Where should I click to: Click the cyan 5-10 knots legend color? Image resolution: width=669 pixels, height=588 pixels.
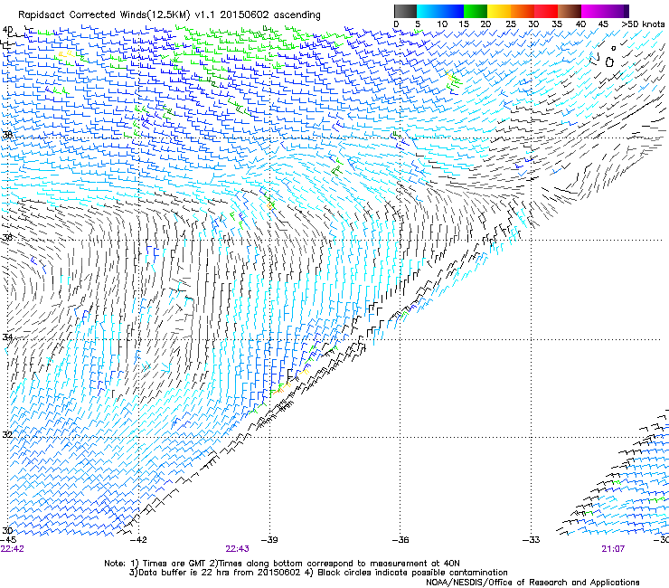click(428, 11)
